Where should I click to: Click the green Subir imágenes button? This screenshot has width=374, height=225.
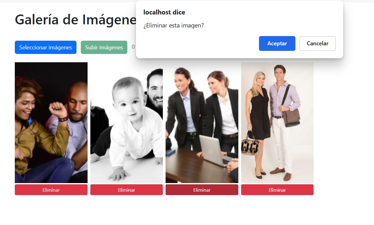(104, 47)
